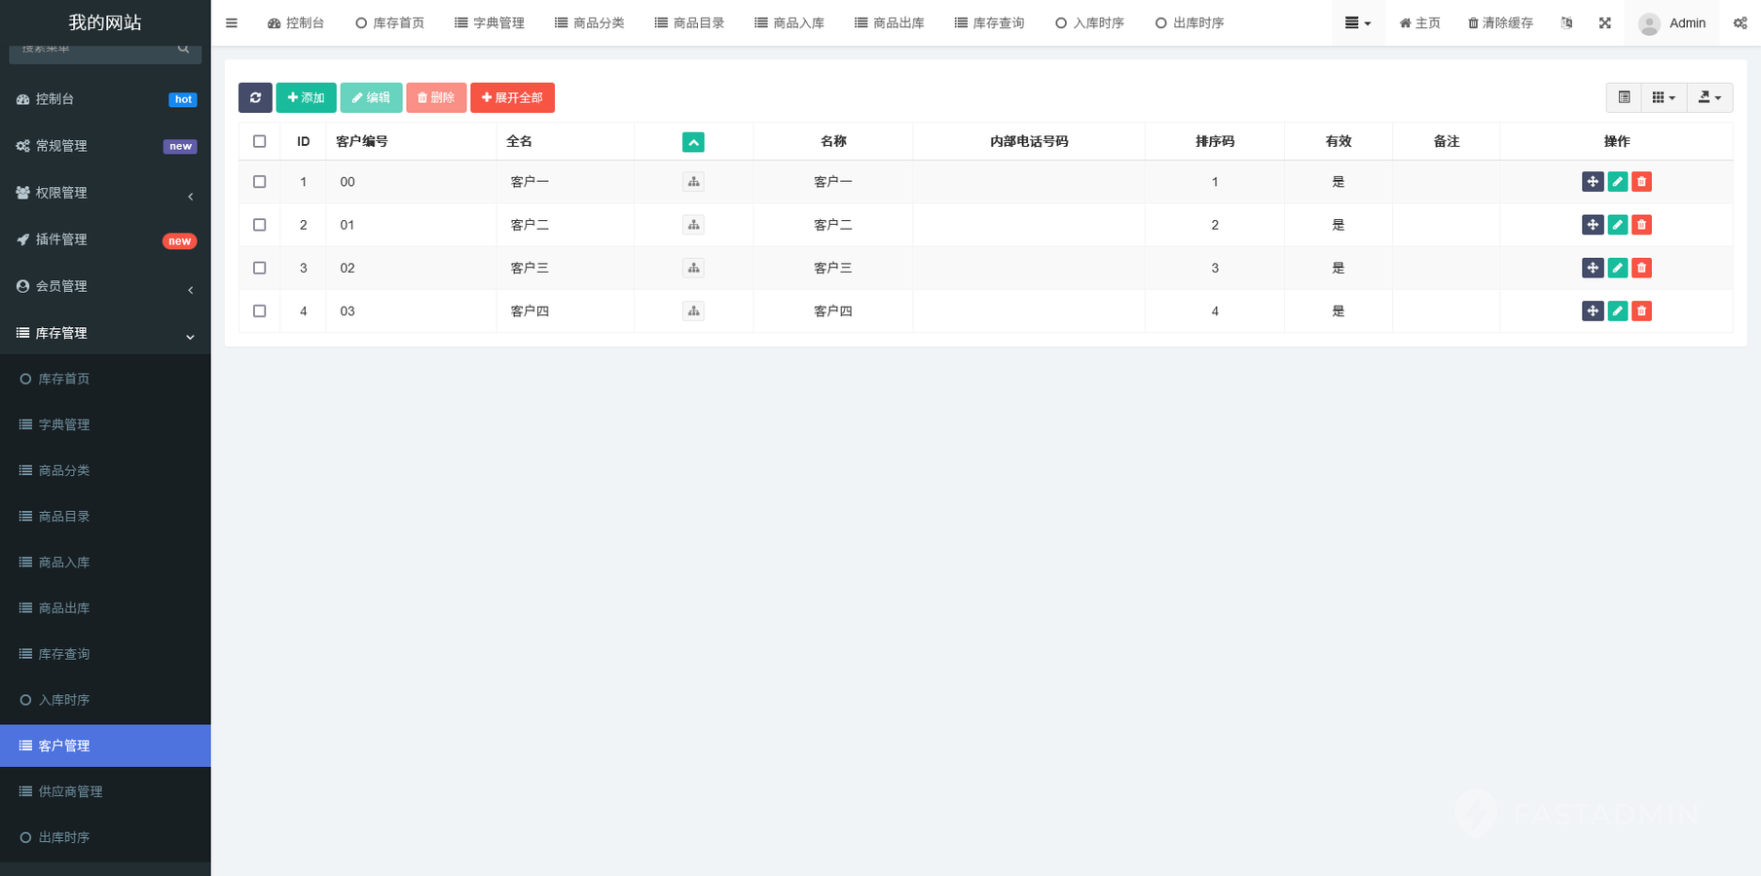
Task: Click the refresh table icon button
Action: point(255,97)
